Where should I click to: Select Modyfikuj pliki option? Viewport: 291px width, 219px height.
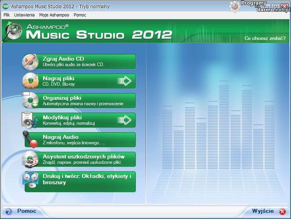pos(80,120)
